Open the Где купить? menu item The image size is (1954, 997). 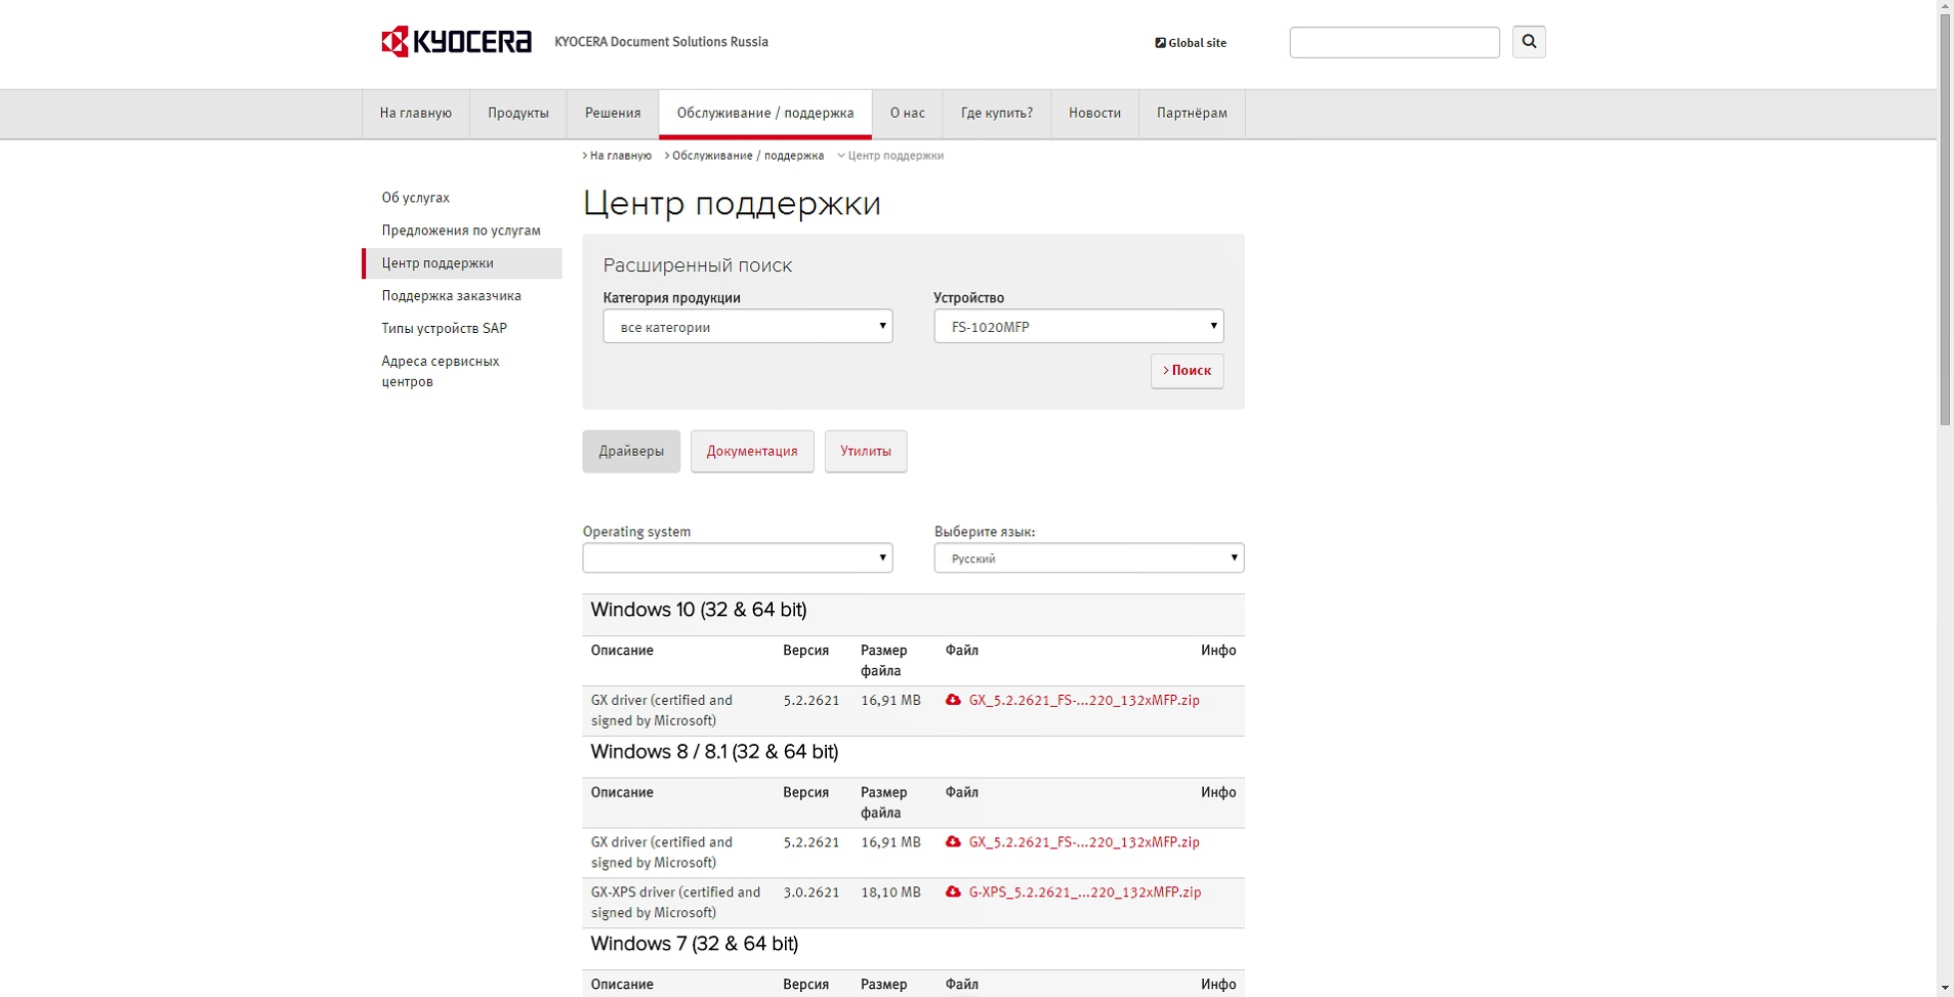coord(996,114)
